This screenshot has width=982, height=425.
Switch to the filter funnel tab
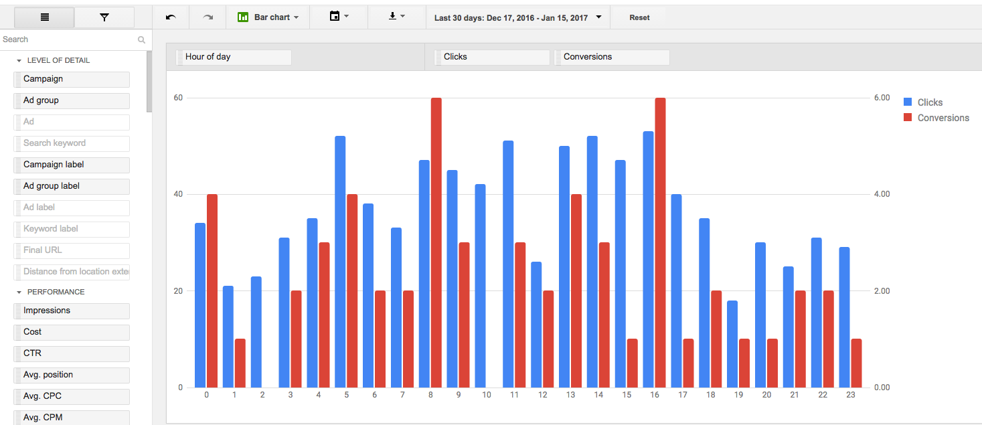(x=104, y=17)
